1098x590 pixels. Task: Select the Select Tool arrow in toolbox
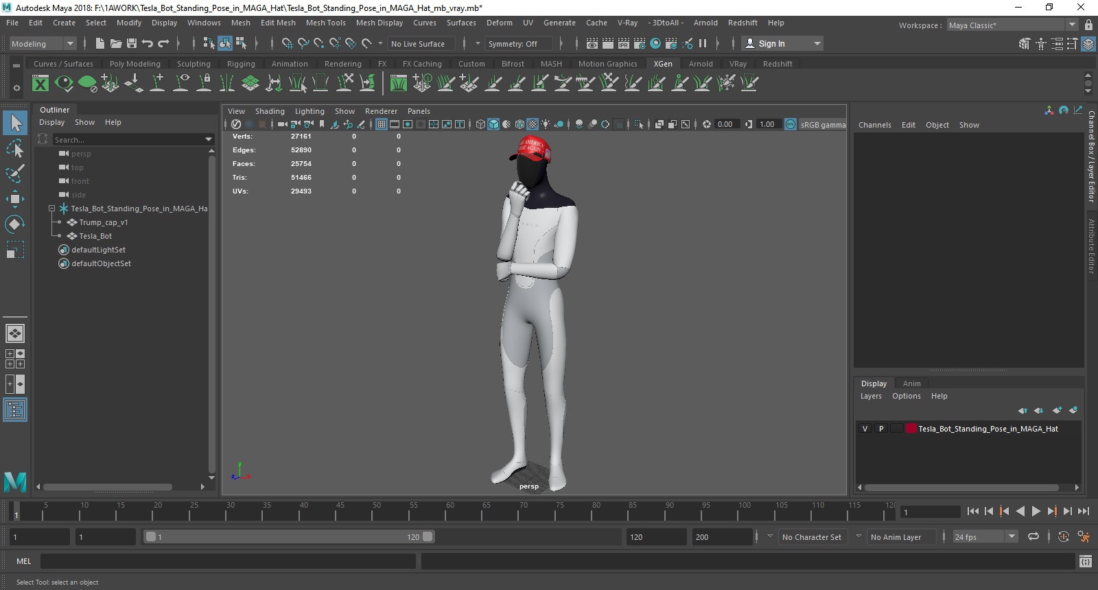click(x=15, y=123)
